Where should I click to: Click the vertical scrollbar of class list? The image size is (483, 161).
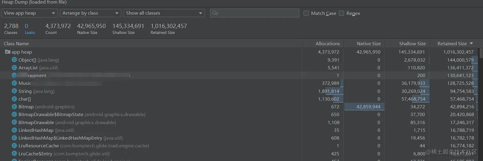[481, 95]
